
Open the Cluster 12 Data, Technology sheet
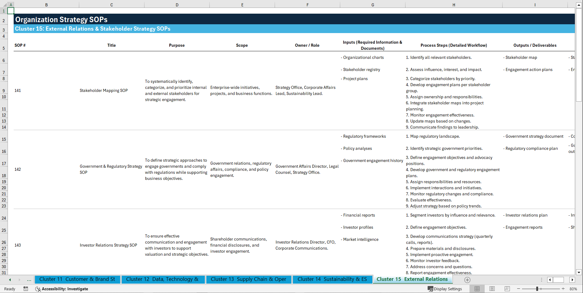[163, 279]
